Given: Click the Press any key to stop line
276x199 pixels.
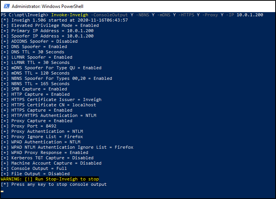Looking at the screenshot, I should point(54,184).
